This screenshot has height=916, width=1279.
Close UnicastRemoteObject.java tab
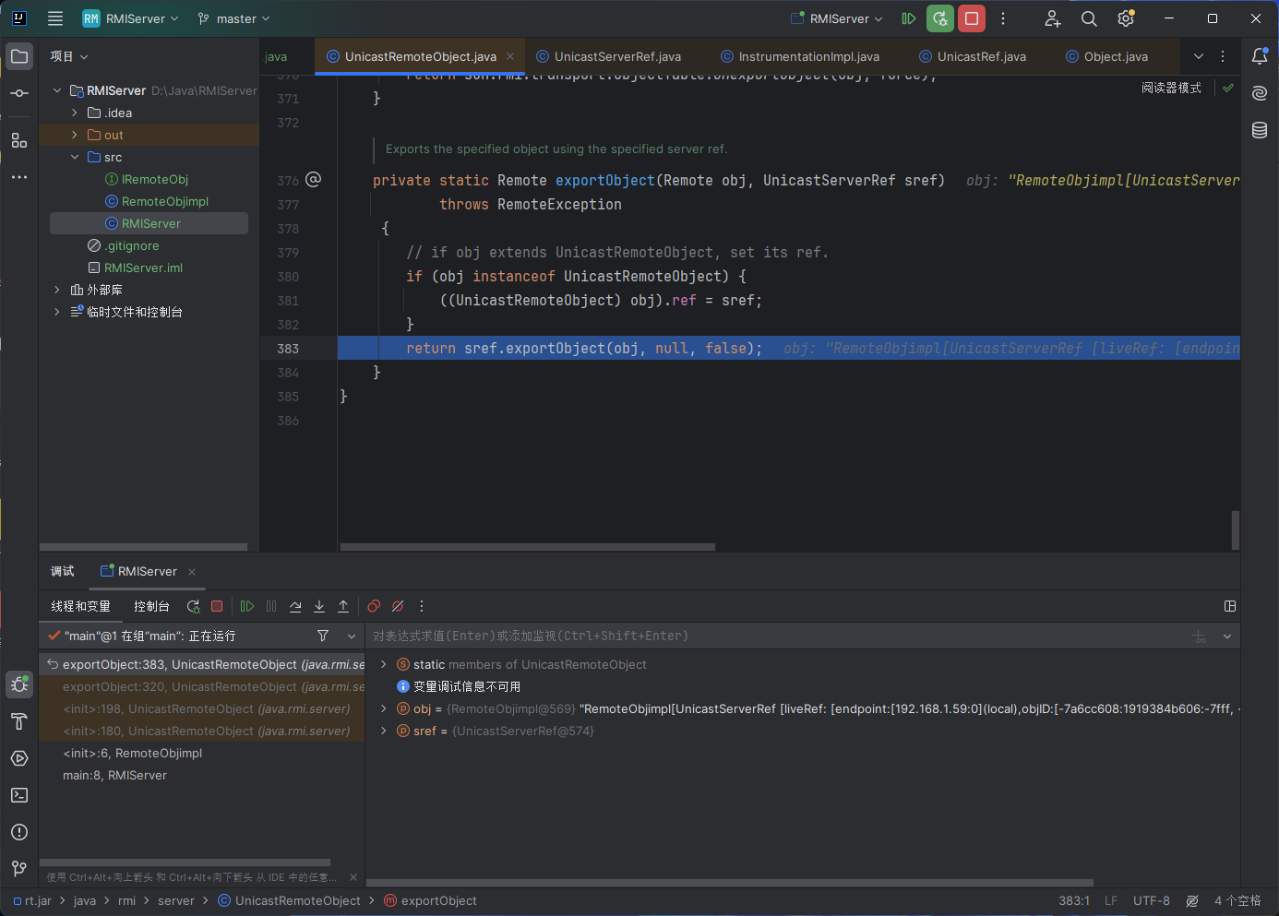[510, 56]
